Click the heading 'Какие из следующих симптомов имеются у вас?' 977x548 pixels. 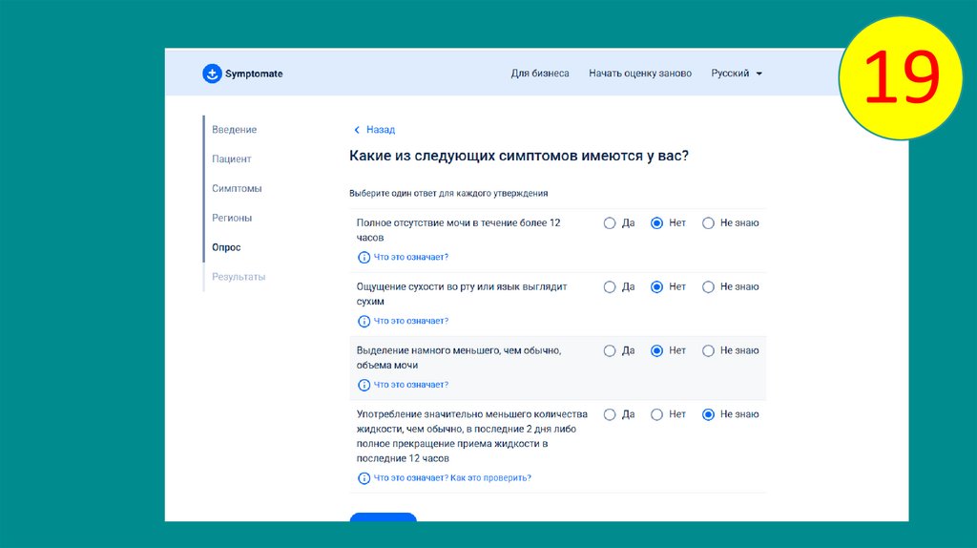coord(519,156)
